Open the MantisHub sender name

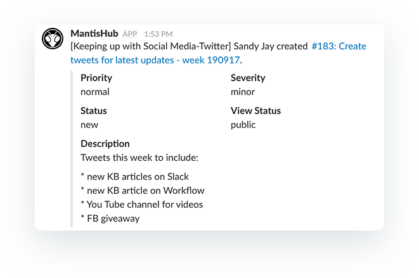[x=94, y=34]
